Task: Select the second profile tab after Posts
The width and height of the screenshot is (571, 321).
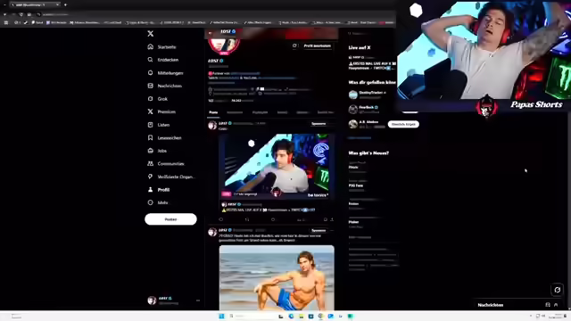Action: pos(235,112)
